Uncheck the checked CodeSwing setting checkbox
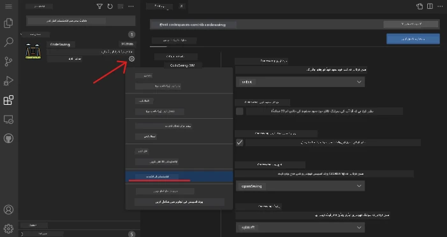 tap(240, 142)
